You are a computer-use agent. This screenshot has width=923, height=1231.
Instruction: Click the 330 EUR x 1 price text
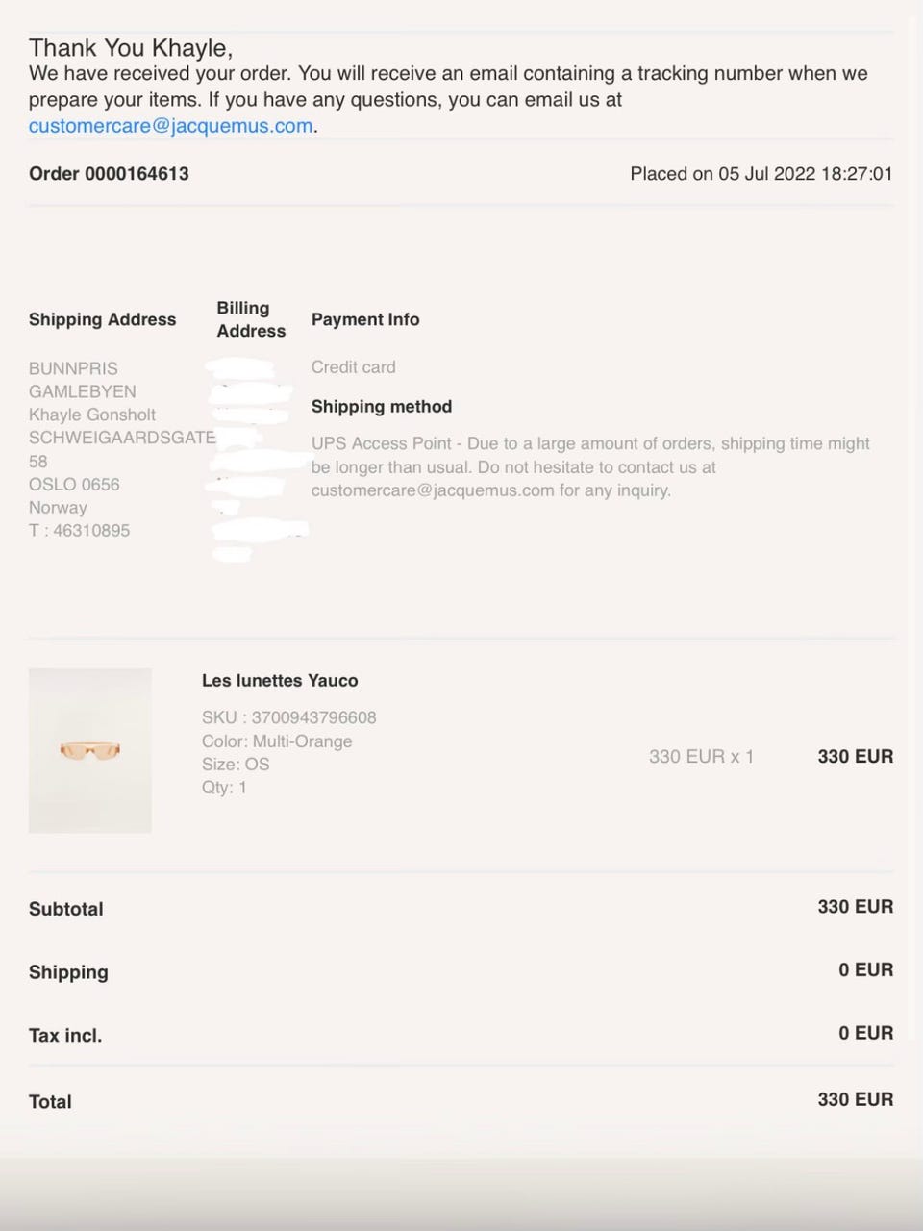pyautogui.click(x=701, y=756)
